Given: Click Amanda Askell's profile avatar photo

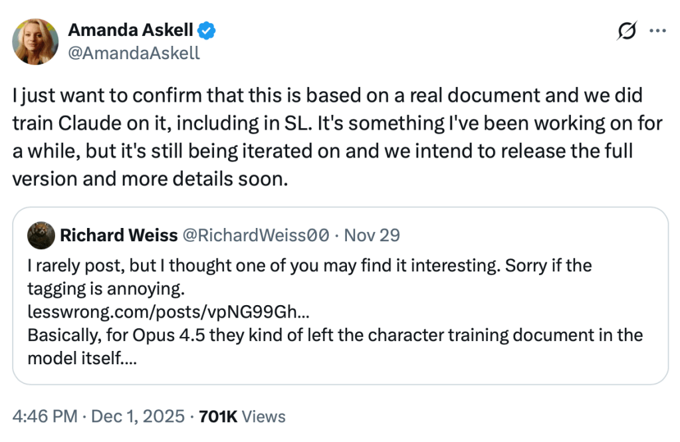Looking at the screenshot, I should [34, 41].
